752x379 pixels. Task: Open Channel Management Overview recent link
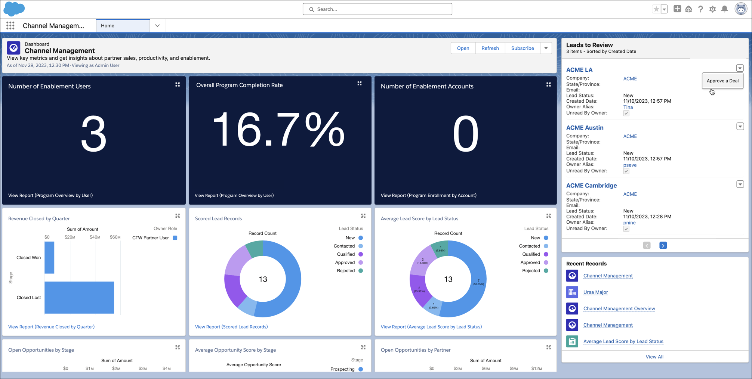point(619,308)
